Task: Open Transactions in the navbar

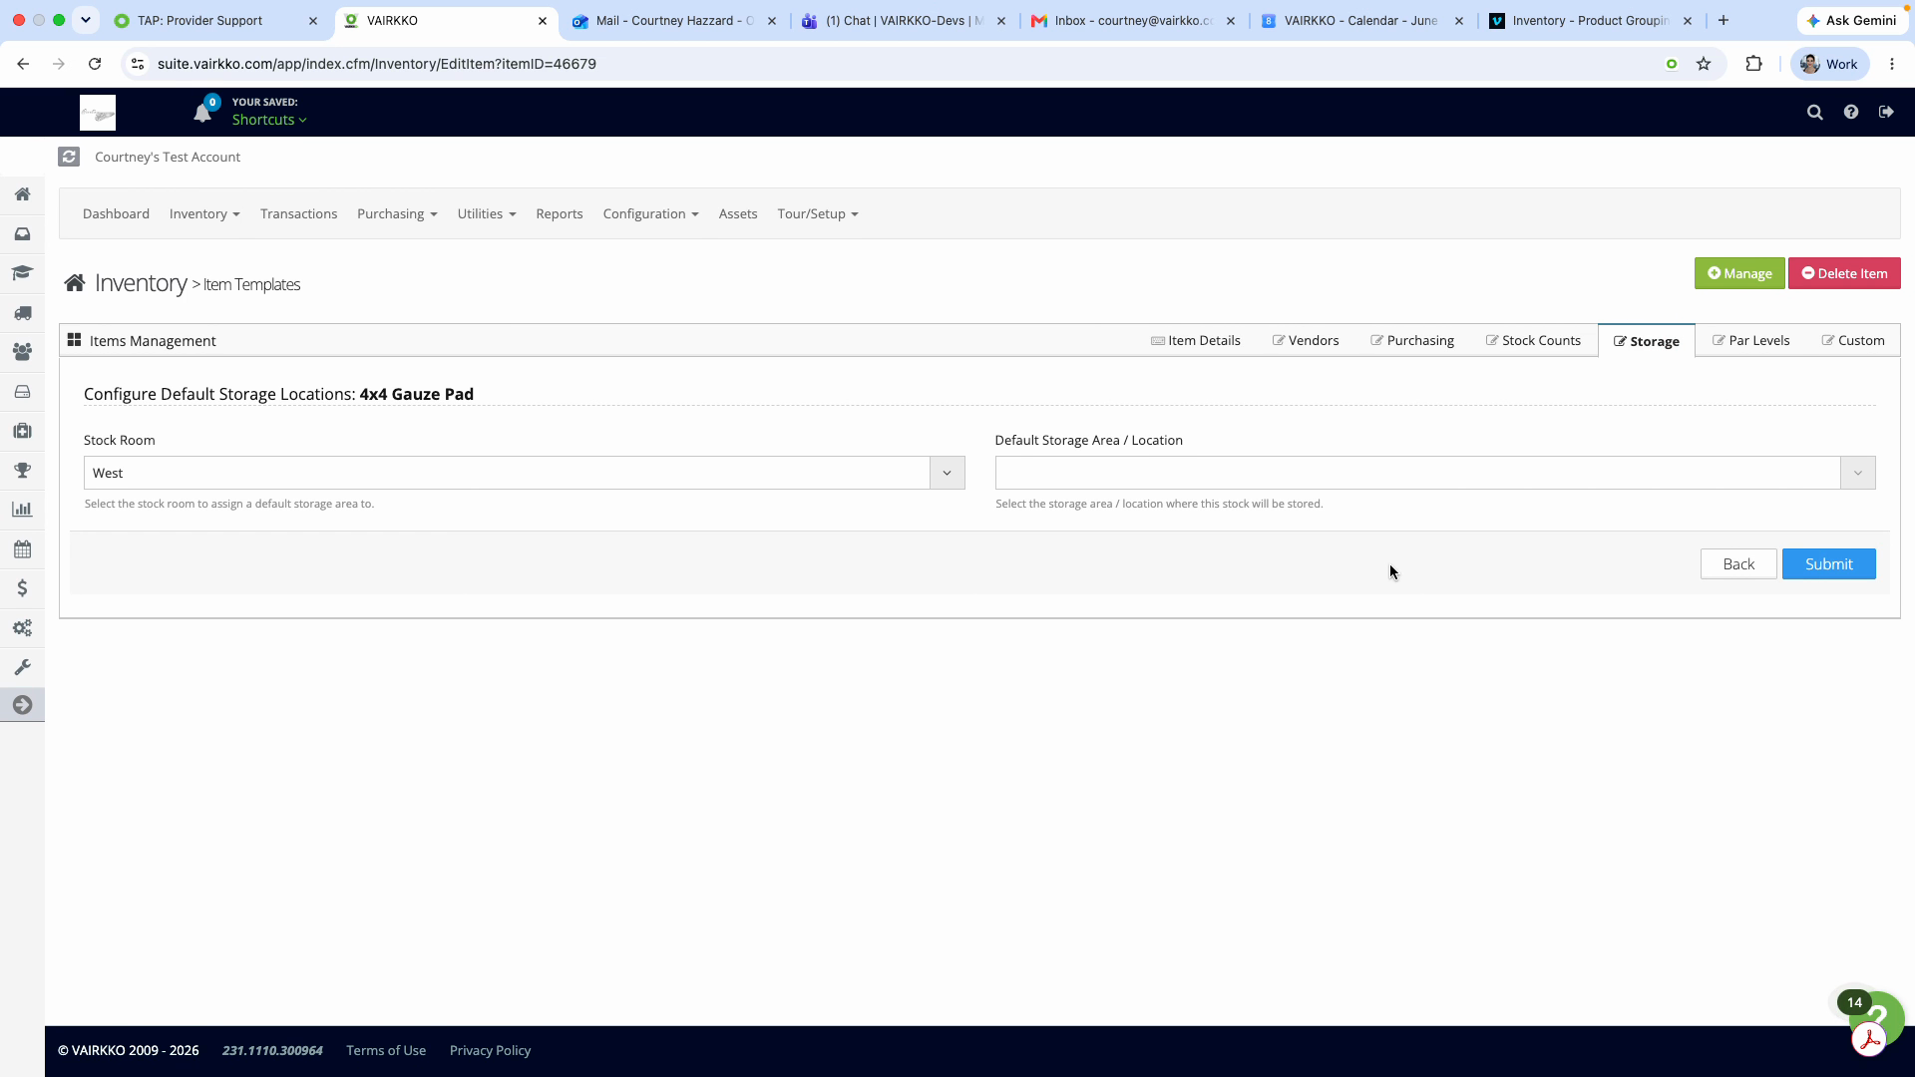Action: click(298, 213)
